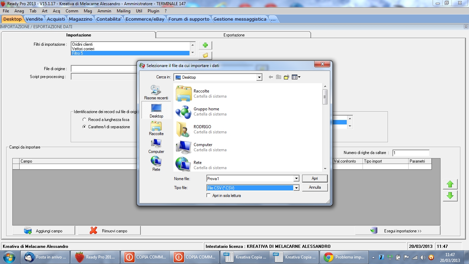Click the green plus add filter icon
This screenshot has height=264, width=469.
205,45
